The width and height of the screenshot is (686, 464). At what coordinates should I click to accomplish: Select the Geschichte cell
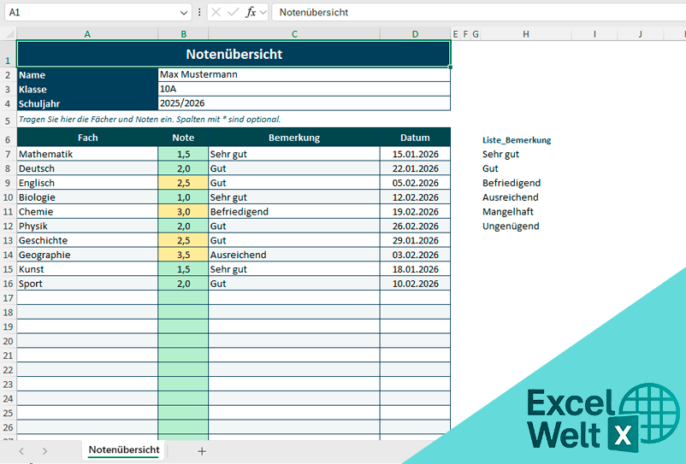click(x=87, y=241)
